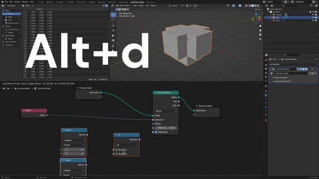Collapse the Extrude Mesh node header
This screenshot has width=319, height=179.
click(x=156, y=92)
